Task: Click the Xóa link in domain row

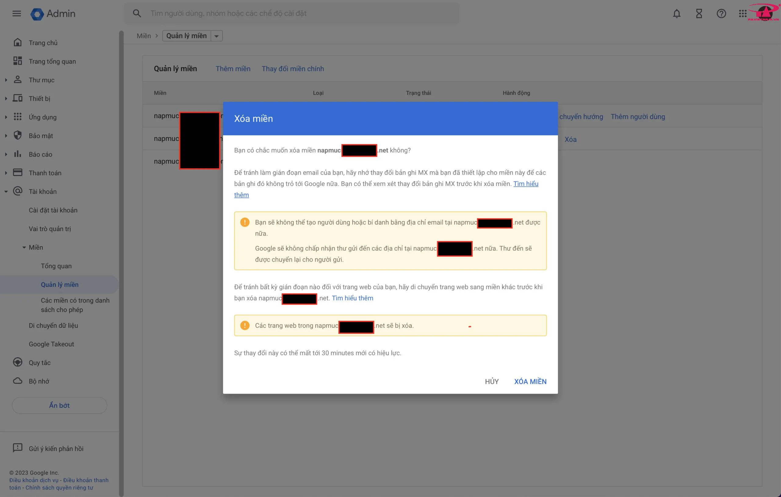Action: pyautogui.click(x=570, y=139)
